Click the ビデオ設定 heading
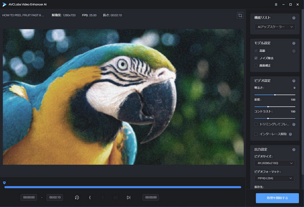 point(262,81)
